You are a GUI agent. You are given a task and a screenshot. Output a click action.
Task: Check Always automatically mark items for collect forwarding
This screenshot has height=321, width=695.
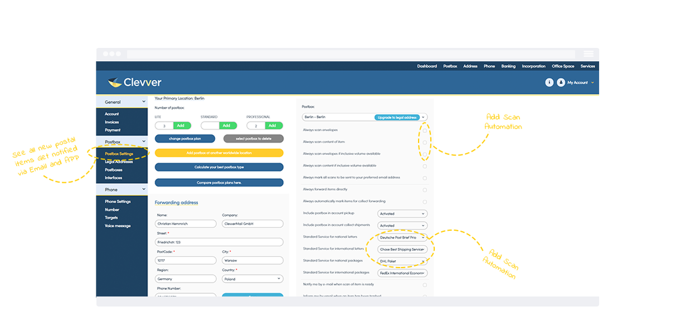pyautogui.click(x=425, y=202)
